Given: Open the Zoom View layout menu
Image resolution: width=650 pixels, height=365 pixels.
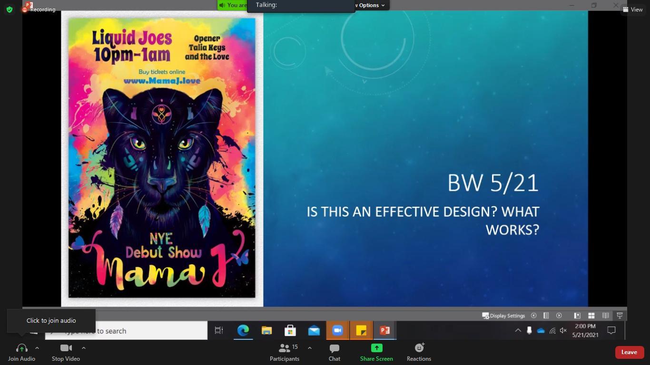Looking at the screenshot, I should tap(633, 10).
